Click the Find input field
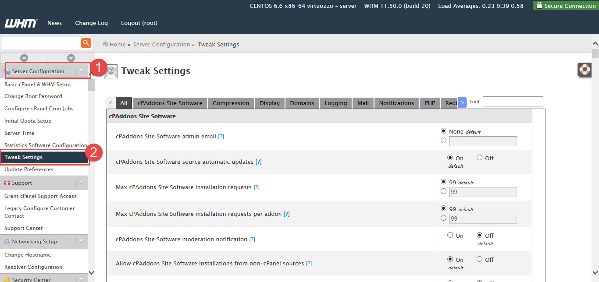 [513, 102]
